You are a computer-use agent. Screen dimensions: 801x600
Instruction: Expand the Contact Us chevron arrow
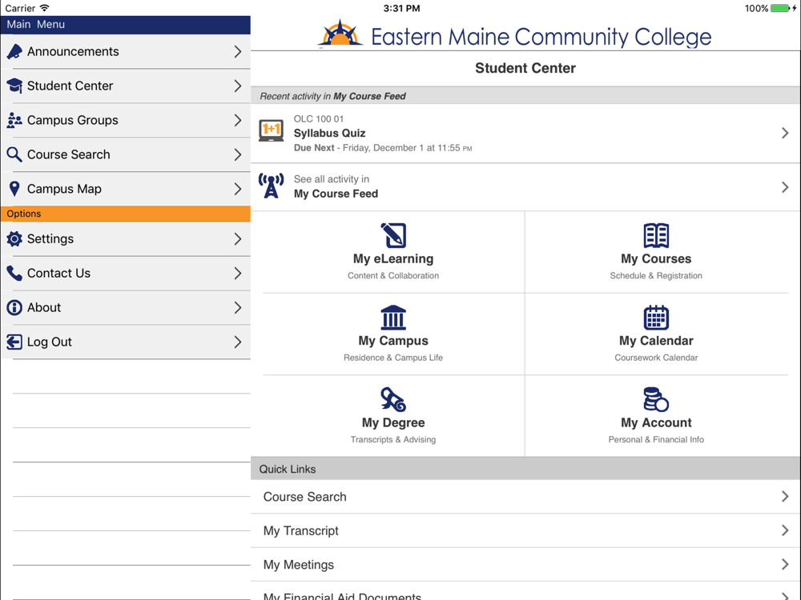(x=238, y=274)
